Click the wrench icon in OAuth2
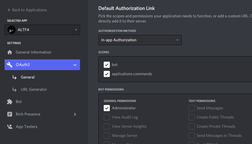Viewport: 252px width, 144px height. [10, 64]
